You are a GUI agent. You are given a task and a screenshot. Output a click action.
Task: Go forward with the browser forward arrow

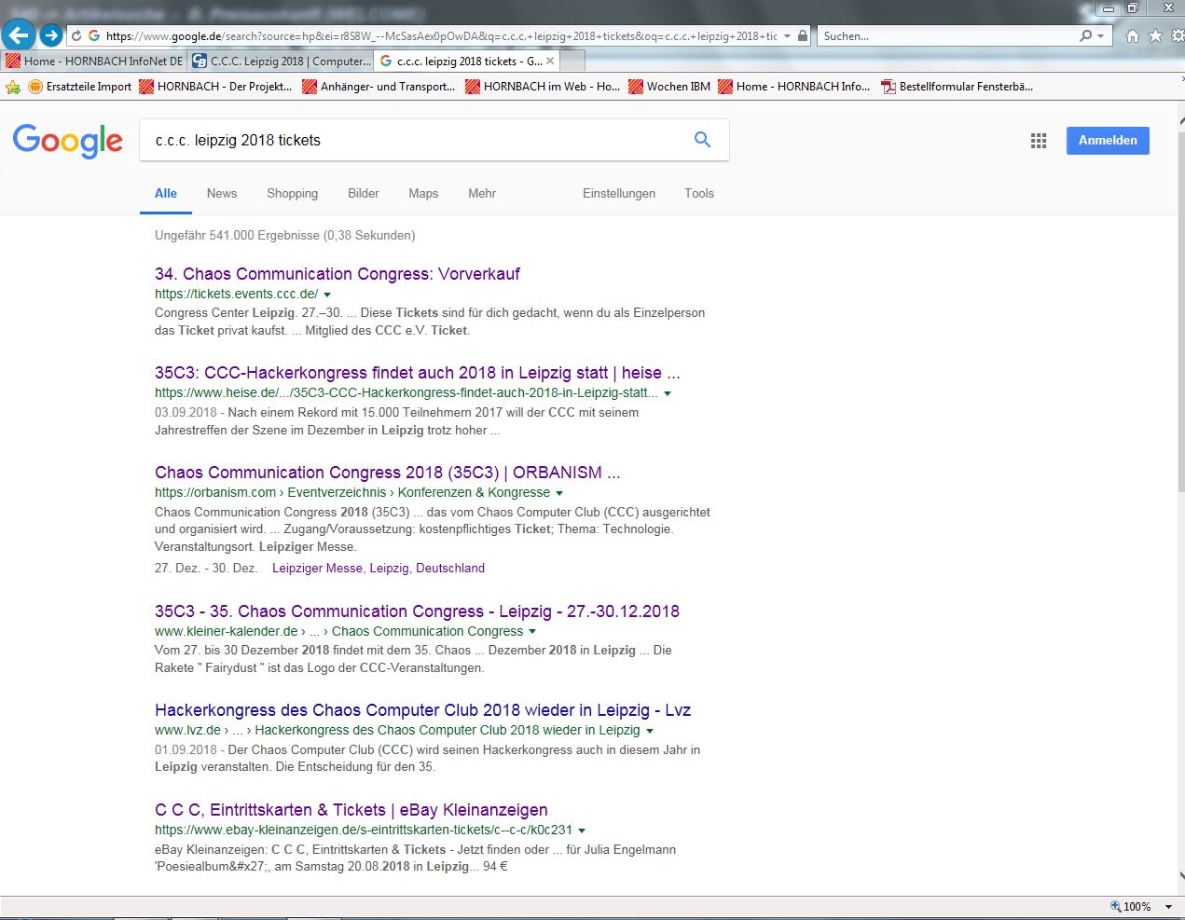point(51,35)
